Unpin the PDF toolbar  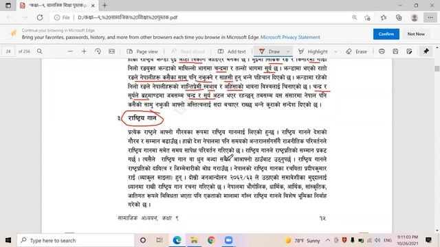click(x=426, y=51)
